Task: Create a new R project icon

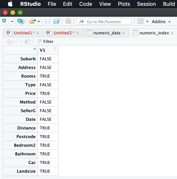Action: [21, 21]
